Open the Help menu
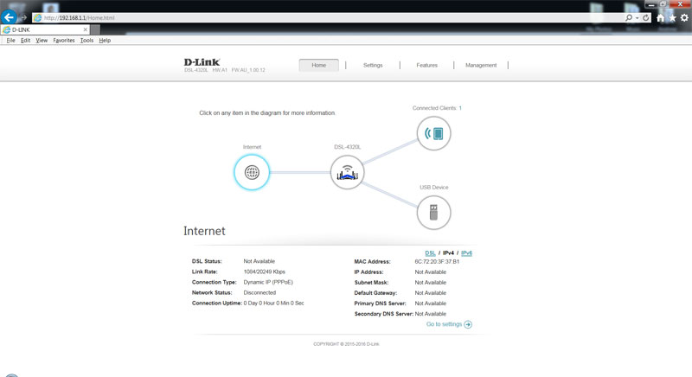 [x=105, y=40]
